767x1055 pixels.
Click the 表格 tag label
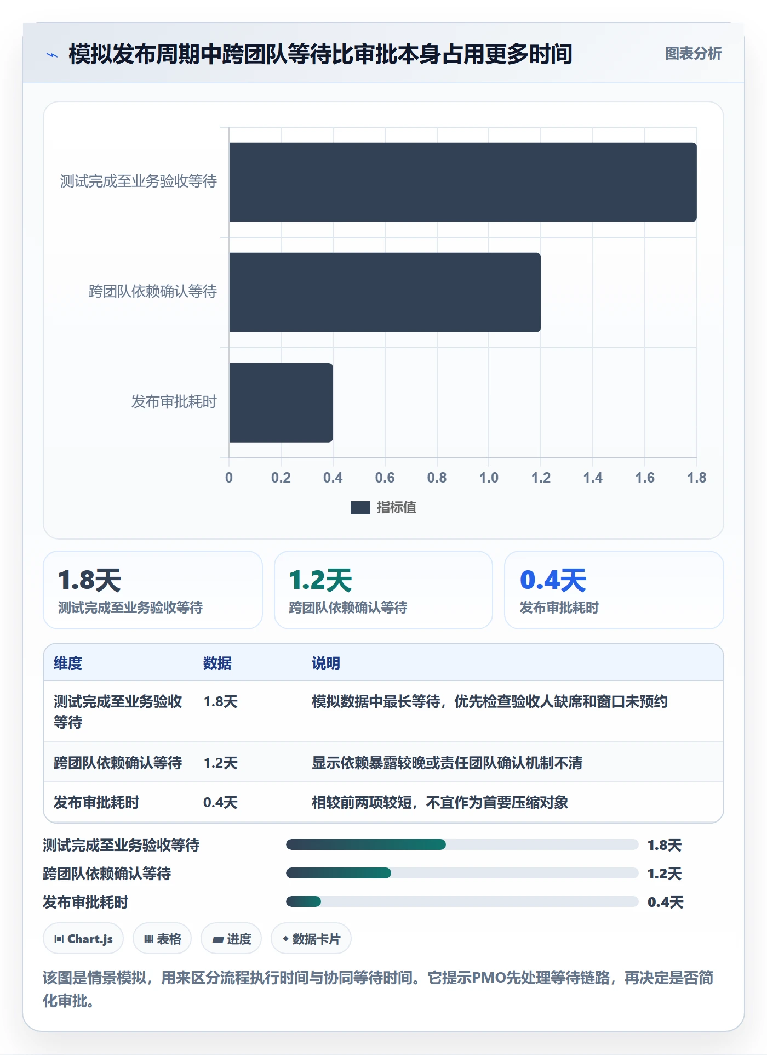coord(169,939)
